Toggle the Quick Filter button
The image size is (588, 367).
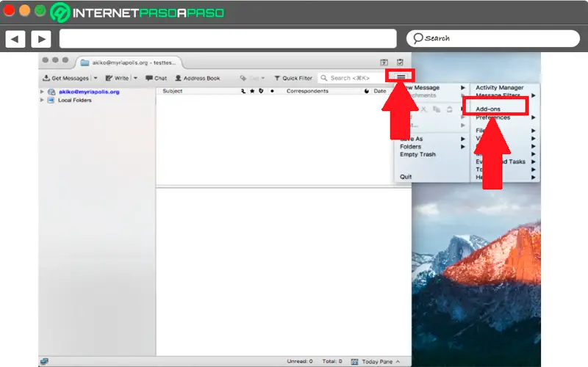[x=293, y=78]
